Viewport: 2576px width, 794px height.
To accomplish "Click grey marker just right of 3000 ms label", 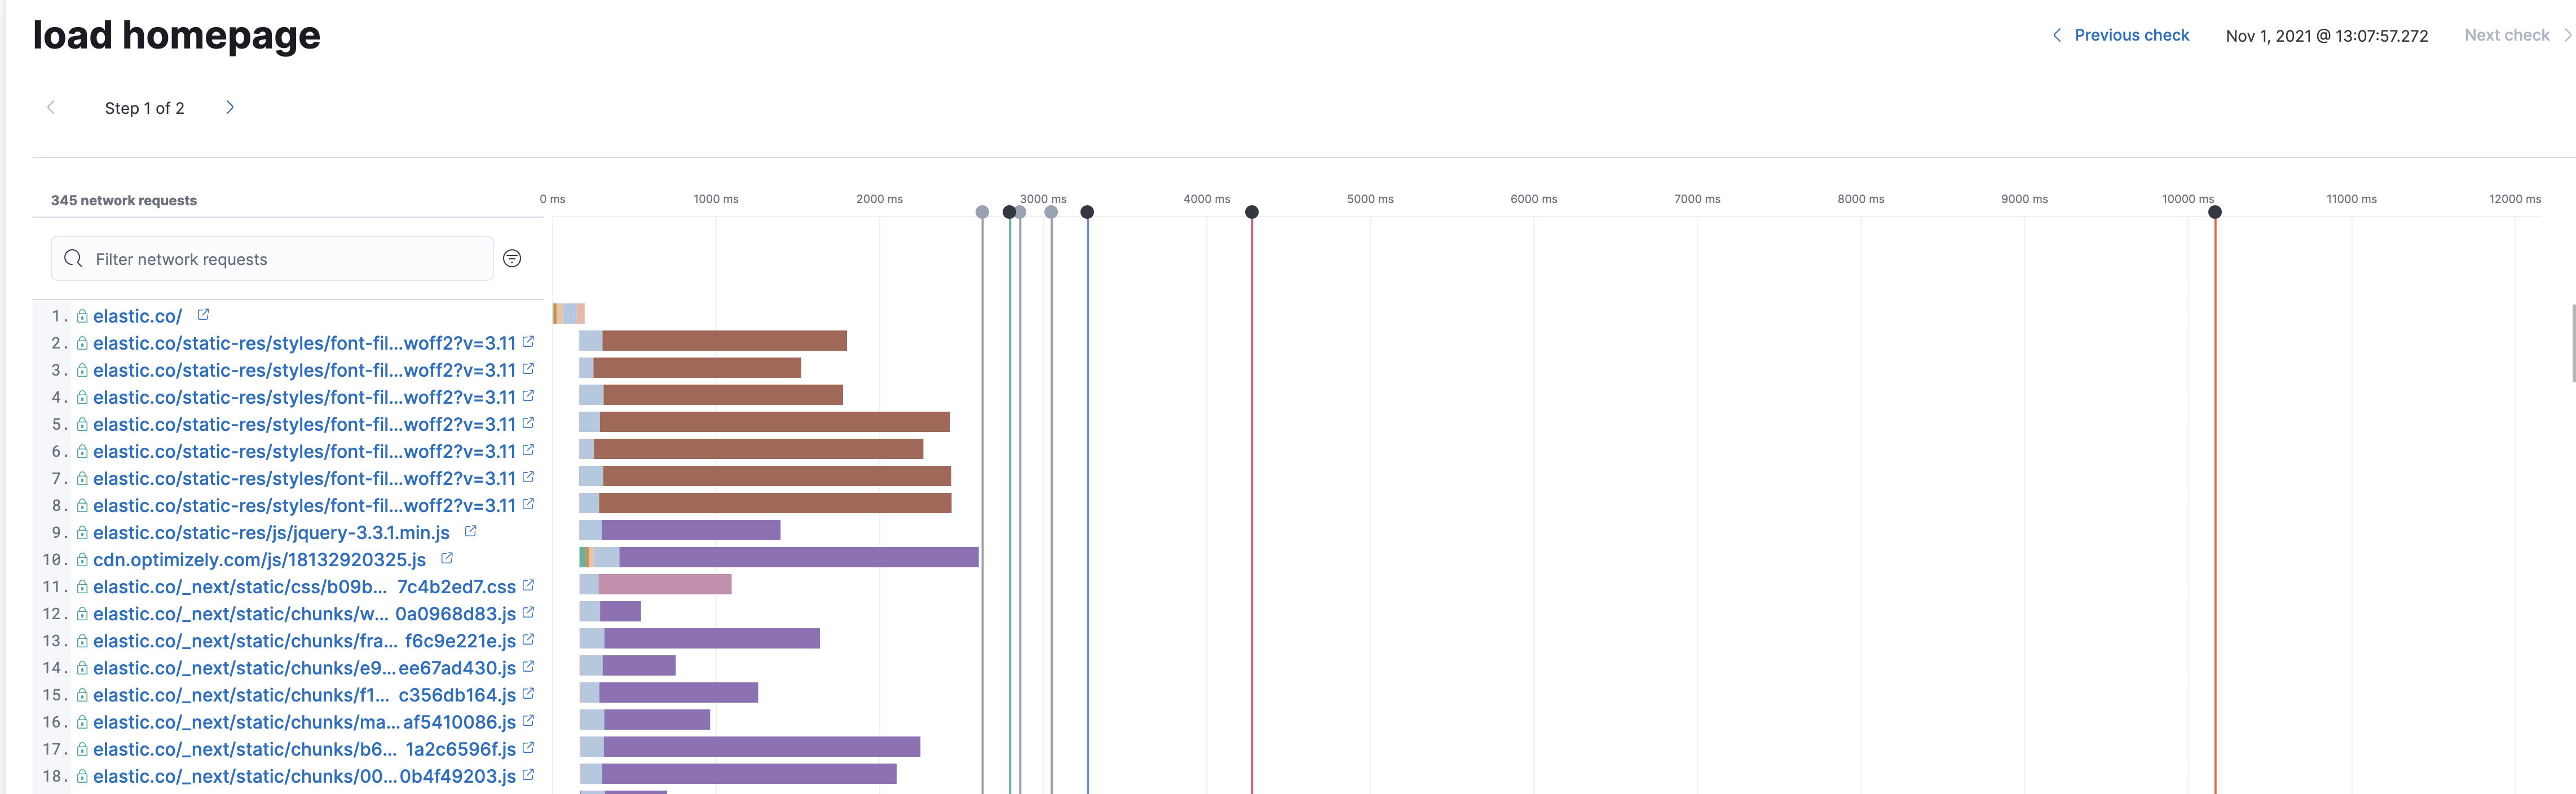I will coord(1051,212).
